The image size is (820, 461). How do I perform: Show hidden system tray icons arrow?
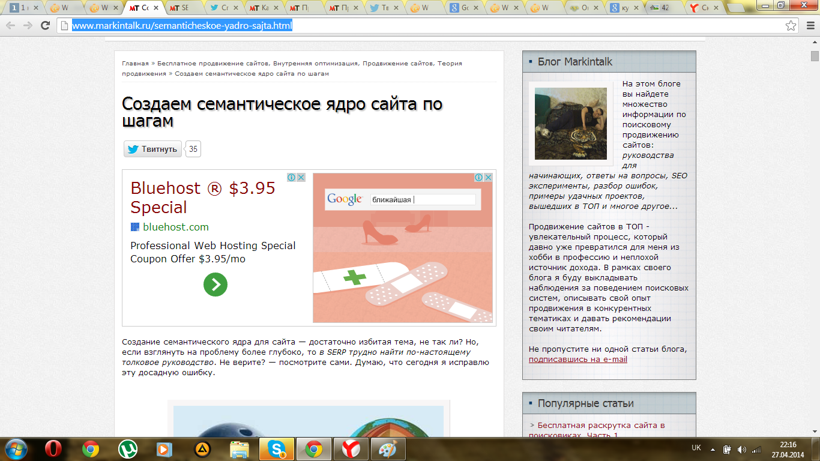pos(714,448)
